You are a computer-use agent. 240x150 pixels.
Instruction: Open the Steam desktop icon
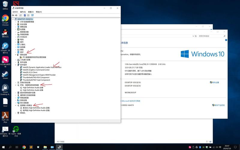(x=5, y=75)
